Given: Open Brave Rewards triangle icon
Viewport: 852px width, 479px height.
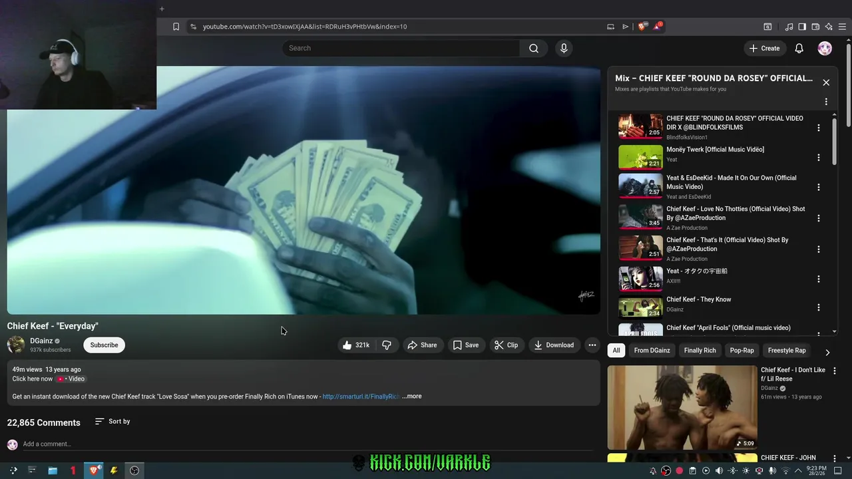Looking at the screenshot, I should pos(658,27).
